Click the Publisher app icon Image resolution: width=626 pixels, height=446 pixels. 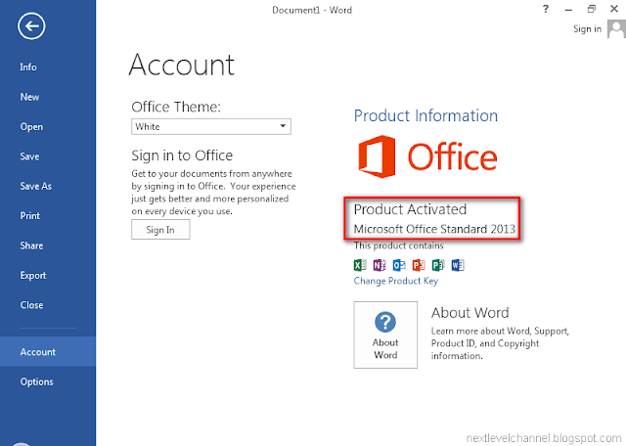(x=438, y=265)
